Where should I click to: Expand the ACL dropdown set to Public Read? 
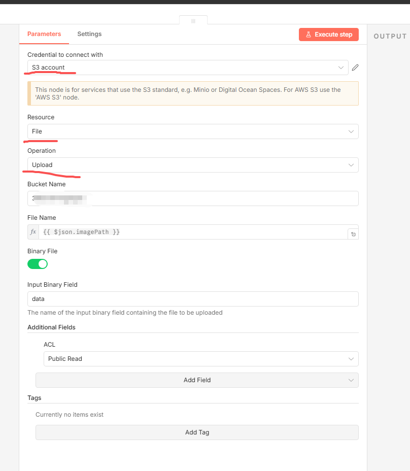[201, 359]
